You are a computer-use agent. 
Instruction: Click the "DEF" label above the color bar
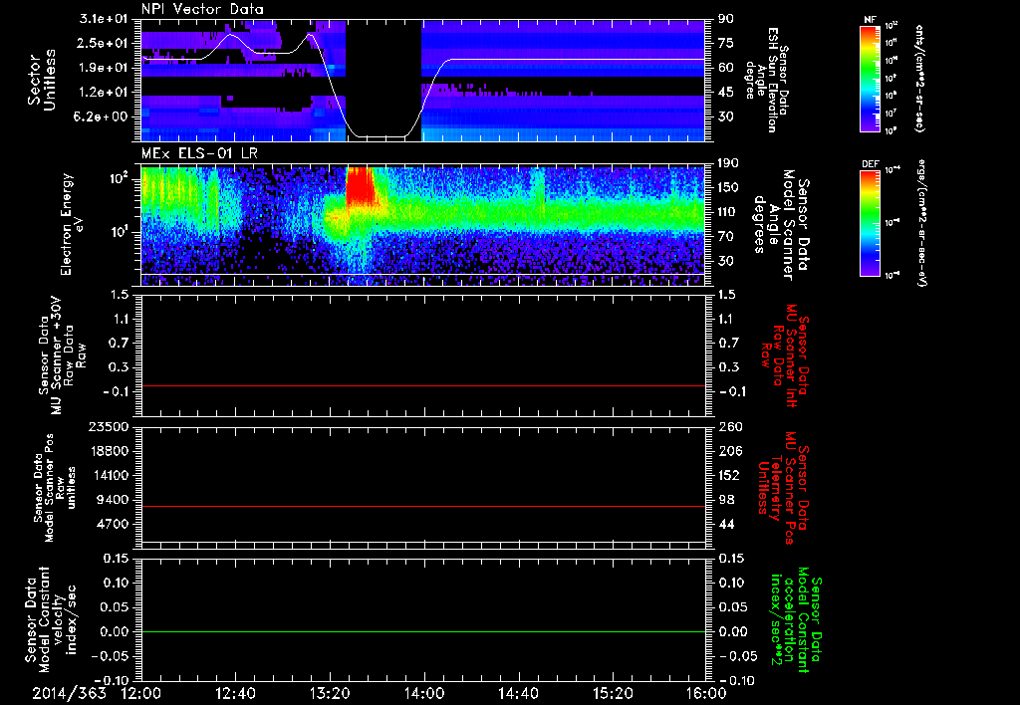click(870, 164)
